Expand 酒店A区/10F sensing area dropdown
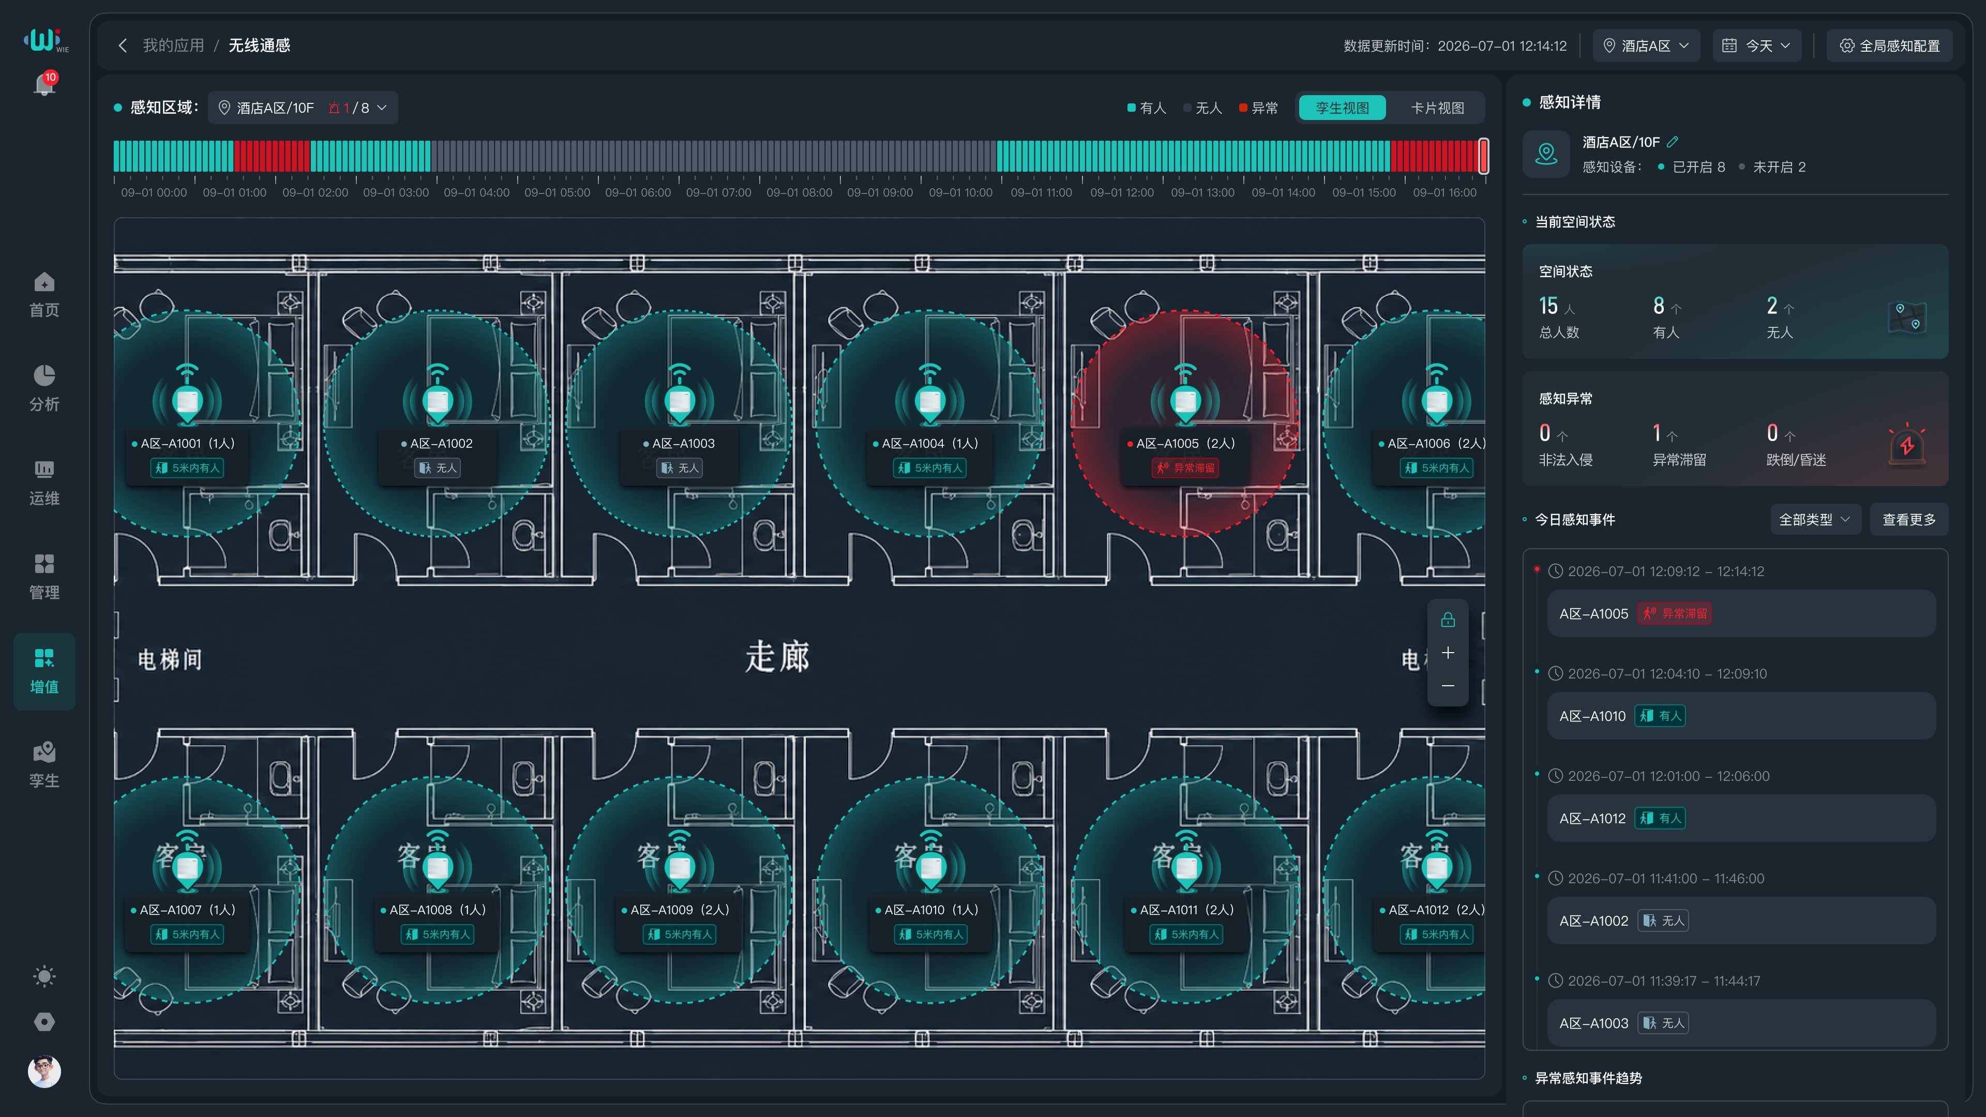 303,108
